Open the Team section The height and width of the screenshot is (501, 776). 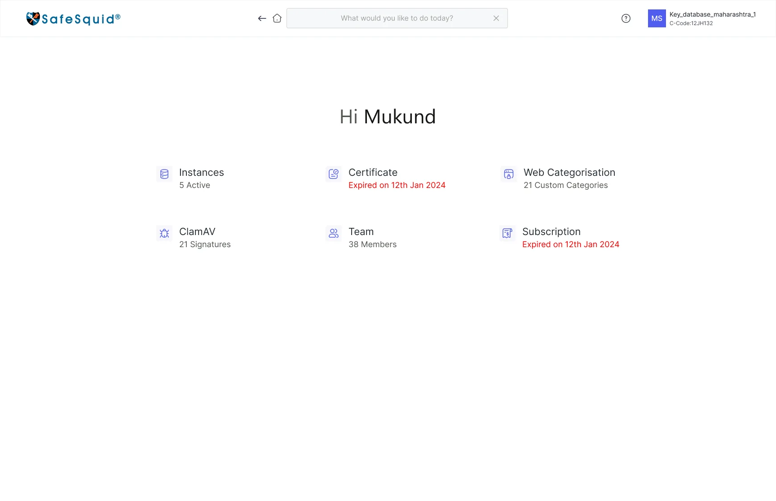pyautogui.click(x=361, y=232)
